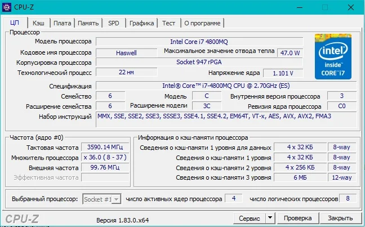Click the CPU-Z app icon in title bar
Viewport: 365px width, 227px height.
click(x=7, y=7)
